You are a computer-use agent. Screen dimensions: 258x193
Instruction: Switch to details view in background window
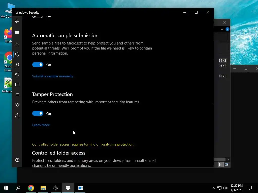[220, 164]
